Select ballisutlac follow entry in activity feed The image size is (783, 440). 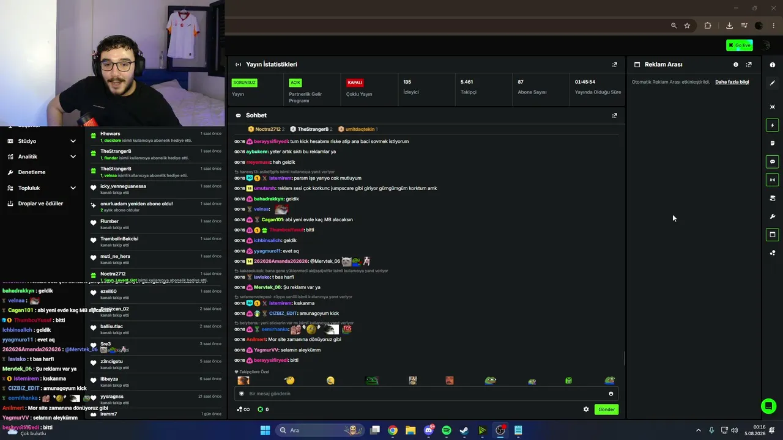(155, 329)
